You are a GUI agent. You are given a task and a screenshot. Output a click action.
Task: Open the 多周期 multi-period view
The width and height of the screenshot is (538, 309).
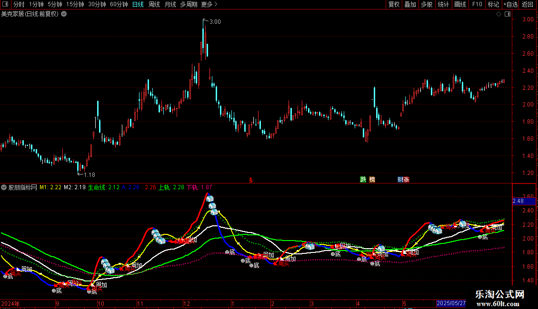tap(189, 4)
